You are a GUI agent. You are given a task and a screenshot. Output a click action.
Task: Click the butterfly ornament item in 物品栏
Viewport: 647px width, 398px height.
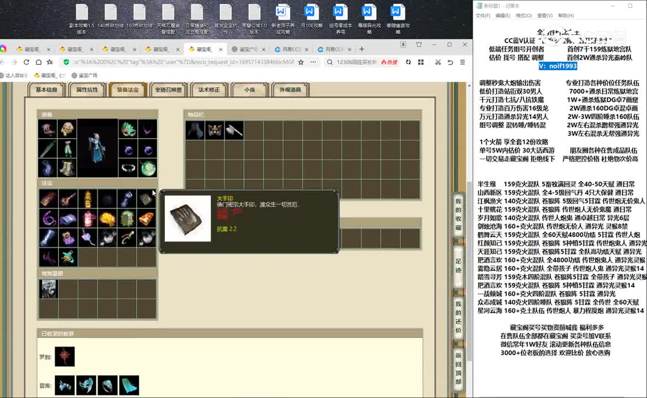[x=215, y=130]
